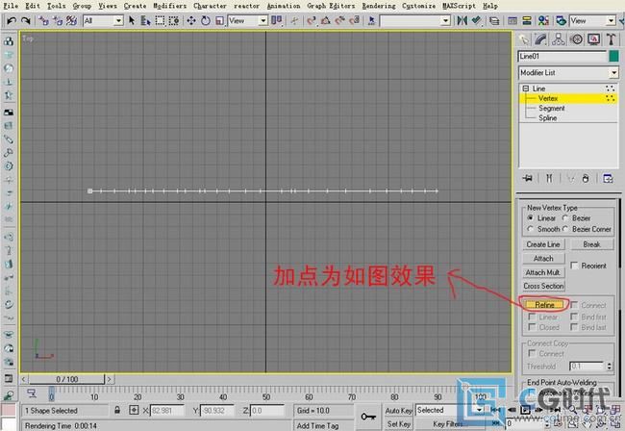Click the Line01 object color swatch
This screenshot has height=431, width=625.
(x=613, y=56)
